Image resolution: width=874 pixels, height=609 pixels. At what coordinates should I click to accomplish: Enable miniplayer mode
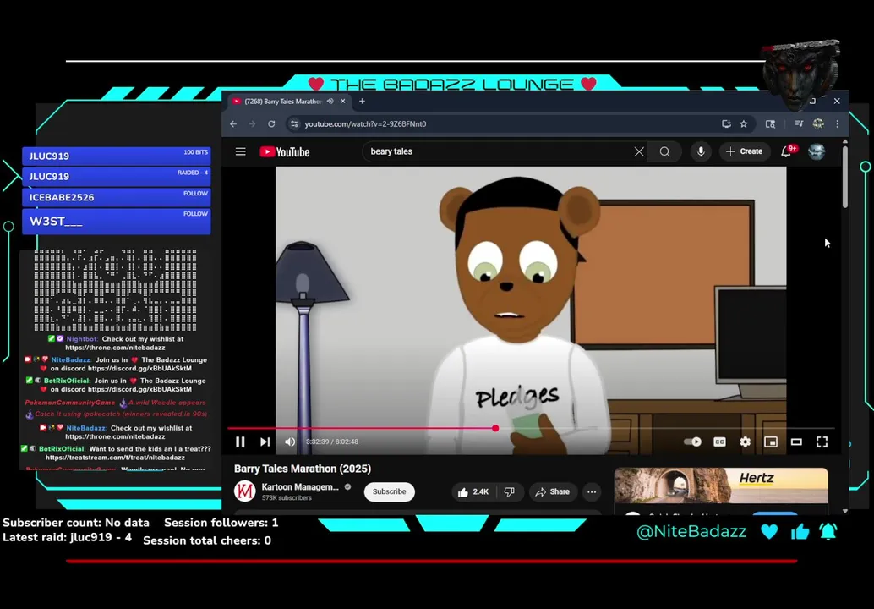[771, 442]
